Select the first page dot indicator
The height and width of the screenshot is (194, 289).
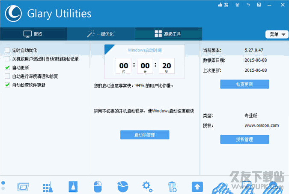tap(3, 183)
